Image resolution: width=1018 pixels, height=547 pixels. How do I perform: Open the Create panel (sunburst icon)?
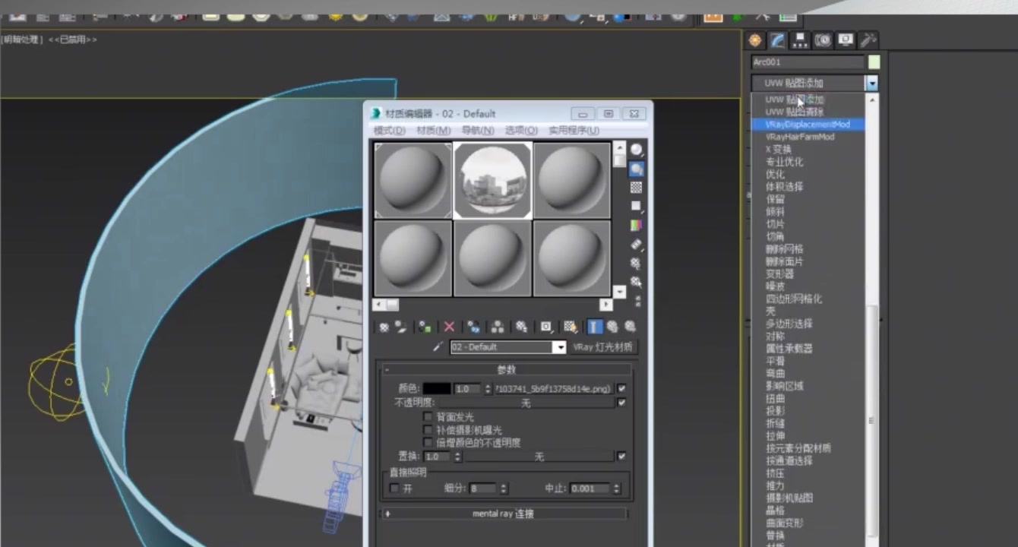point(754,40)
